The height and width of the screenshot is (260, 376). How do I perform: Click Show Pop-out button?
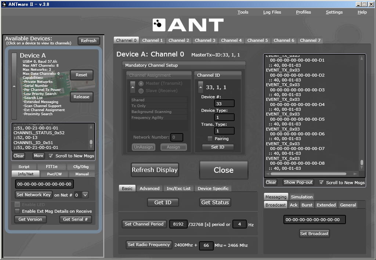pos(298,182)
